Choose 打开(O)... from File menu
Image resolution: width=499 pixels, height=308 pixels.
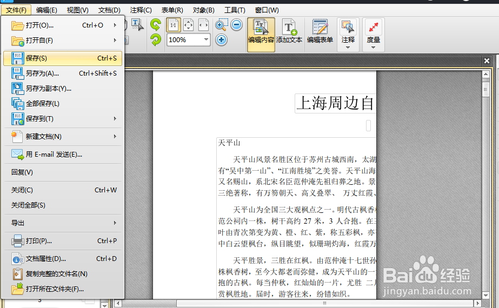[63, 25]
